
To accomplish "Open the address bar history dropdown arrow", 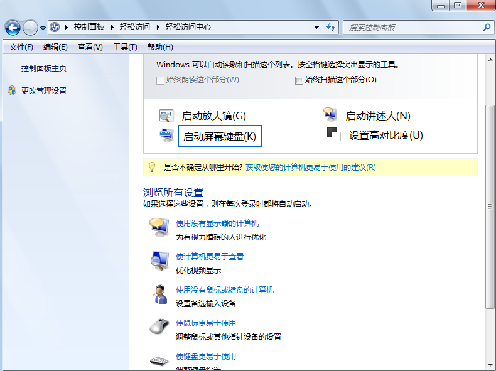I will (x=317, y=28).
